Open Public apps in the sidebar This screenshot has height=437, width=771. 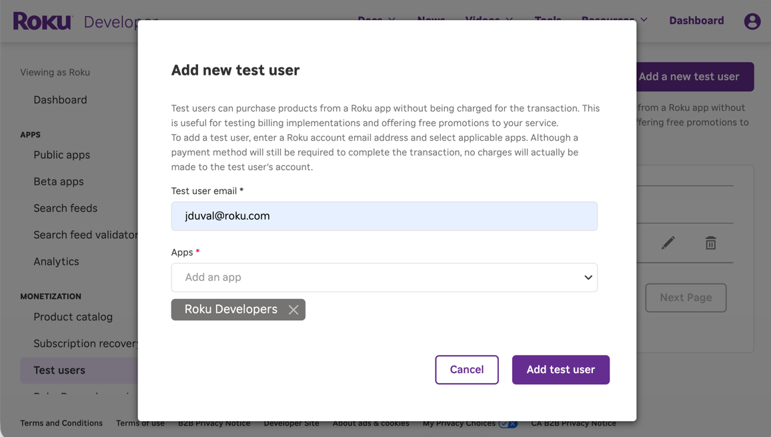[x=61, y=155]
